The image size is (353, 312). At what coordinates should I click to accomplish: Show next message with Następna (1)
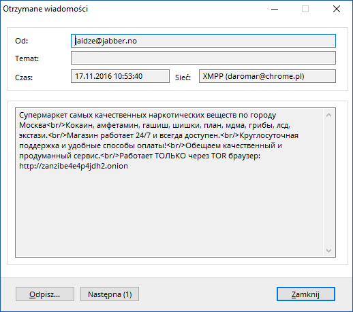pyautogui.click(x=110, y=294)
